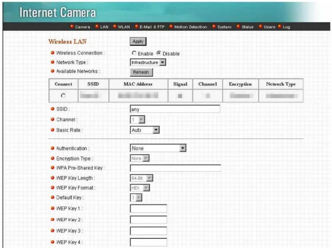332x248 pixels.
Task: Click the Apply button
Action: click(138, 41)
